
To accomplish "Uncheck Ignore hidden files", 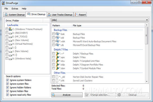I will click(7, 91).
